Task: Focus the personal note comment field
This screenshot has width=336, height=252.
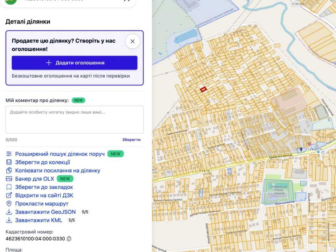Action: [75, 120]
